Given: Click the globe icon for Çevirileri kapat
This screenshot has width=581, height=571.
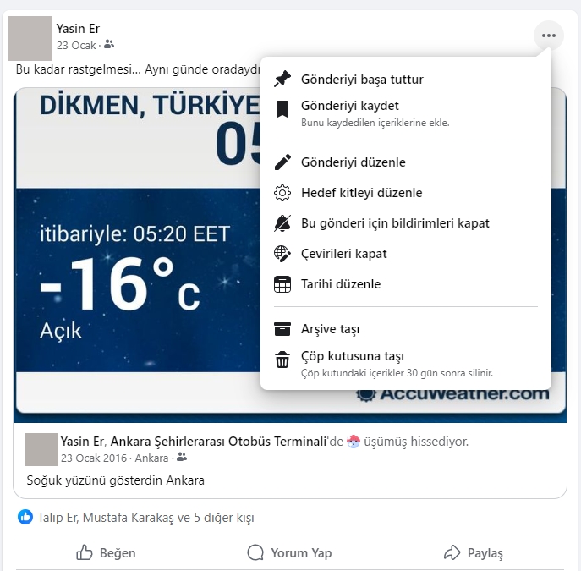Looking at the screenshot, I should [x=282, y=254].
